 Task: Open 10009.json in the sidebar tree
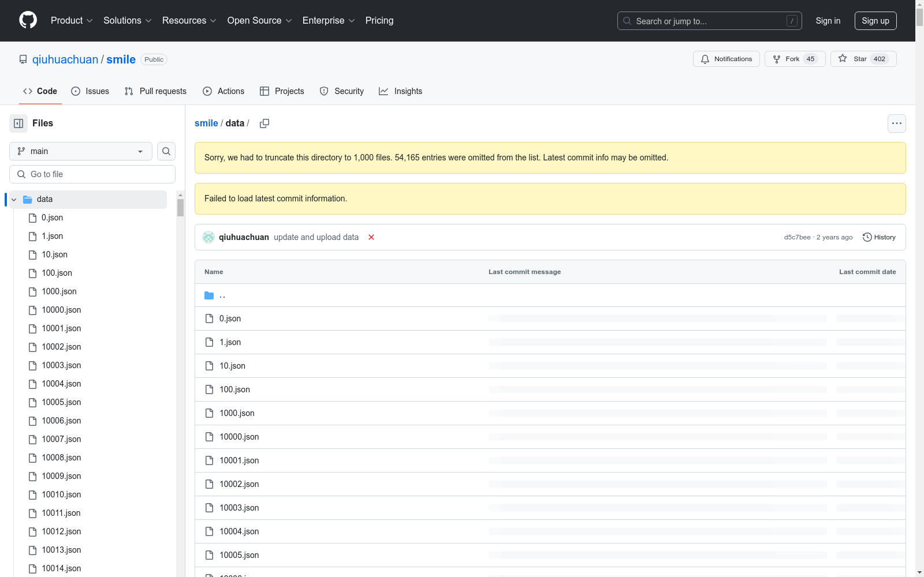click(x=61, y=476)
